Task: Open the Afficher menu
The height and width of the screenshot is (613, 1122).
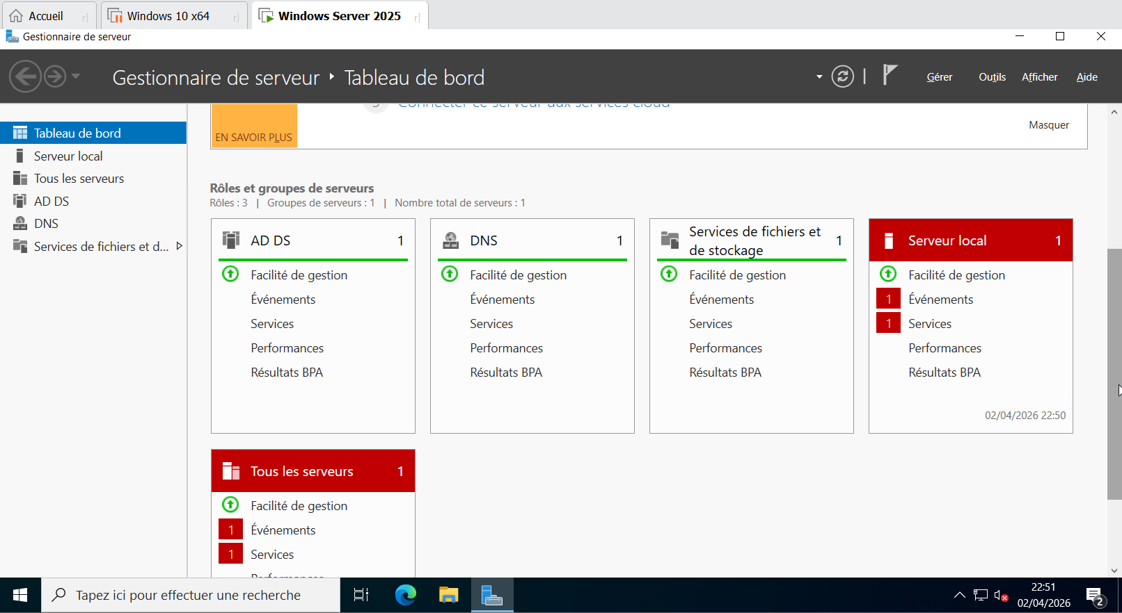Action: 1039,77
